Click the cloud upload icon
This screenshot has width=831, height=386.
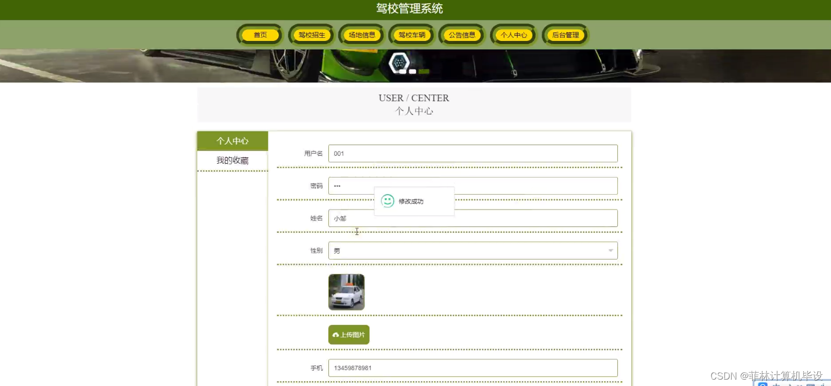(x=336, y=335)
